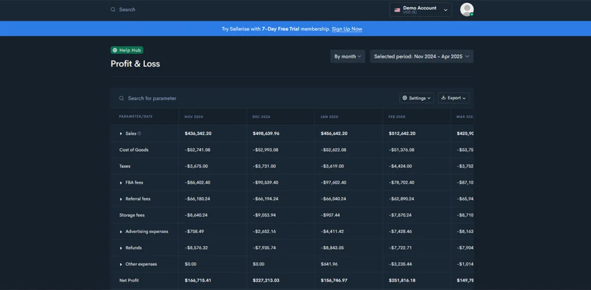Expand the Advertising expenses row
Viewport: 591px width, 290px height.
(x=121, y=232)
